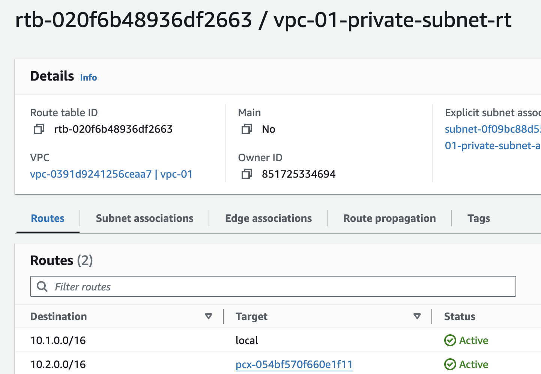This screenshot has height=374, width=541.
Task: Click the Filter routes search field
Action: click(x=278, y=287)
